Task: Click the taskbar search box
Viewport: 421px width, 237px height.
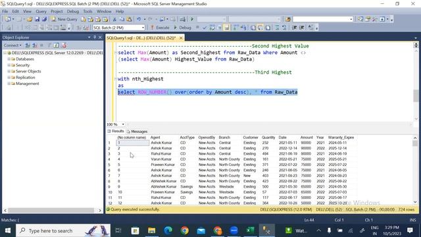Action: 63,230
